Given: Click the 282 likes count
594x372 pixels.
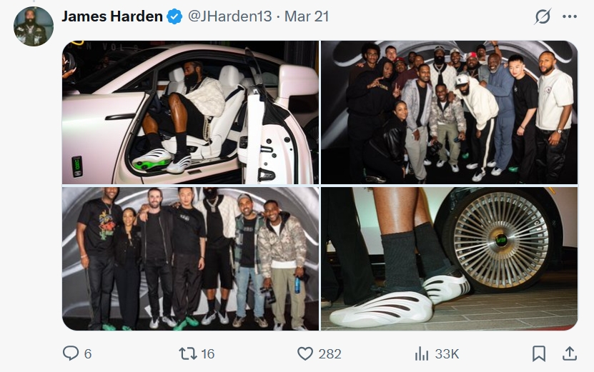Looking at the screenshot, I should click(330, 354).
